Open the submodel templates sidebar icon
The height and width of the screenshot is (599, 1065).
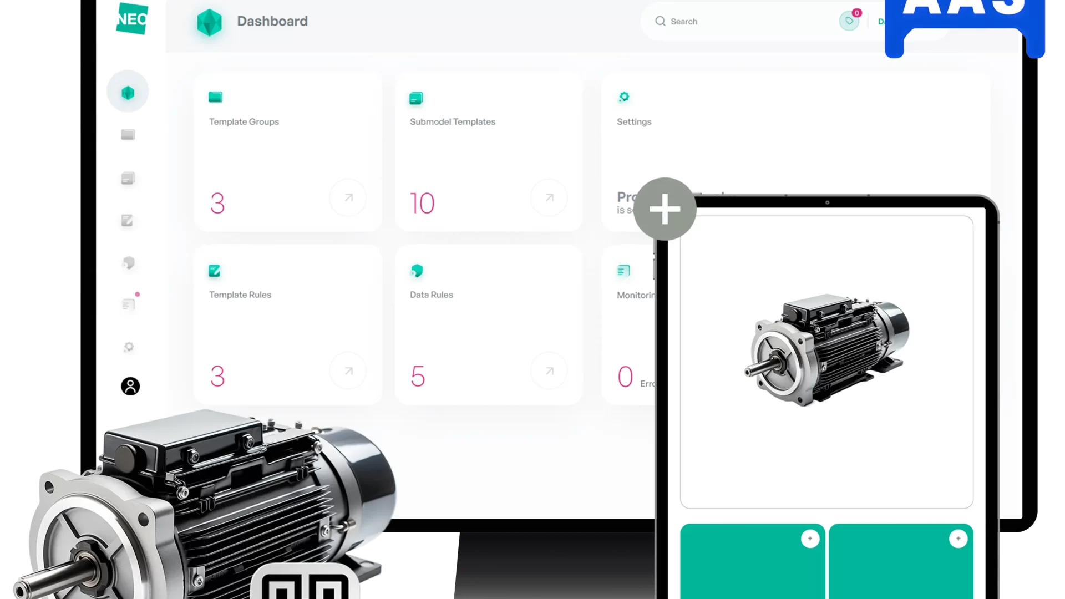pos(128,178)
